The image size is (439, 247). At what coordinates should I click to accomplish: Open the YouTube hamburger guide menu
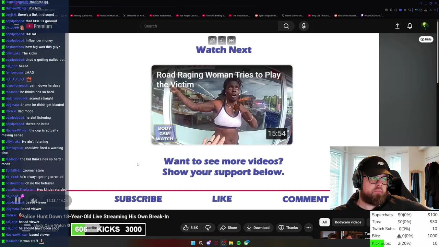16,26
